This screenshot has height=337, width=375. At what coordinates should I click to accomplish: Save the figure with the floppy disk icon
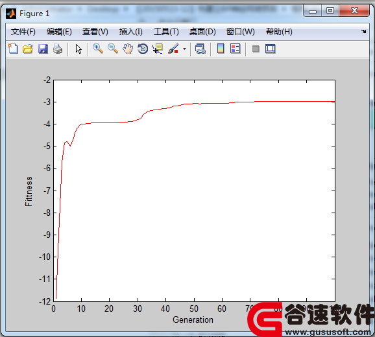(x=43, y=49)
